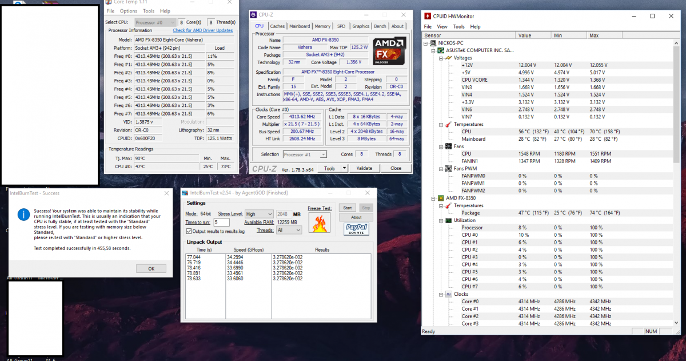Screen dimensions: 686x361
Task: Collapse the NICKOS-PC root node in HWMonitor
Action: pyautogui.click(x=426, y=43)
